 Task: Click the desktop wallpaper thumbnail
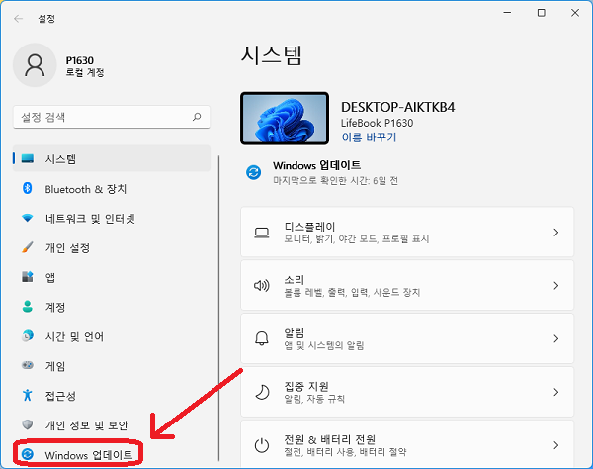[285, 118]
